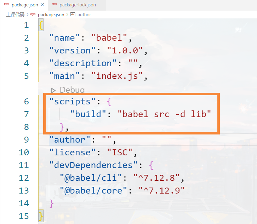257x224 pixels.
Task: Click the npm icon on package.json tab
Action: pyautogui.click(x=7, y=5)
